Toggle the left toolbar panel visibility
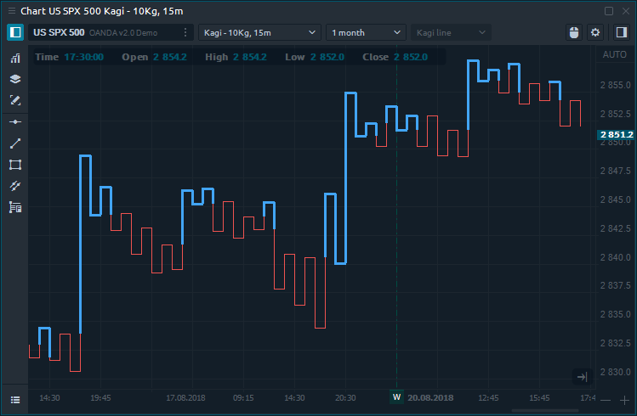Screen dimensions: 637x416 [15, 32]
